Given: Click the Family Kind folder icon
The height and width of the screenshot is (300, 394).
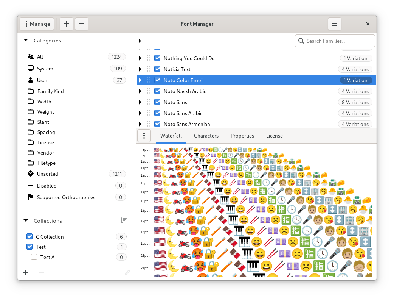Looking at the screenshot, I should coord(31,91).
